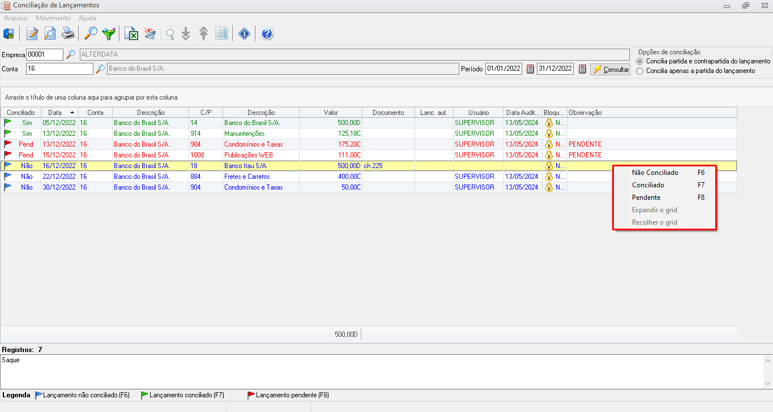Click the '1008' C/P cell
773x412 pixels.
point(206,155)
